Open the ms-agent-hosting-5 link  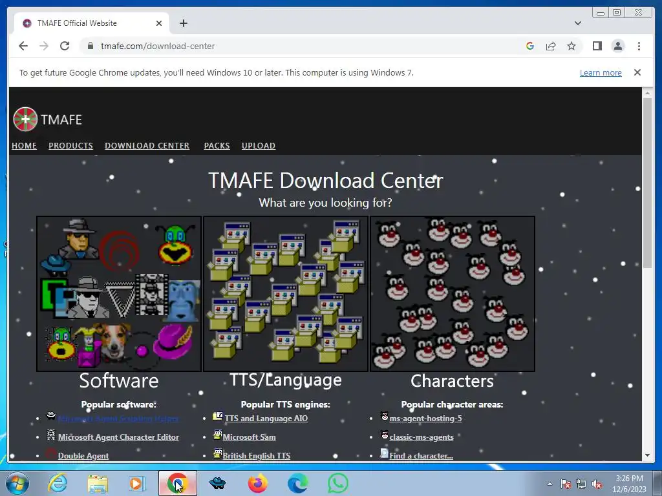tap(425, 418)
